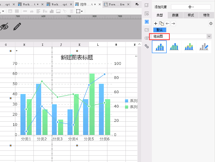Switch to the 'Form...frm' document tab
215x162 pixels.
click(117, 4)
